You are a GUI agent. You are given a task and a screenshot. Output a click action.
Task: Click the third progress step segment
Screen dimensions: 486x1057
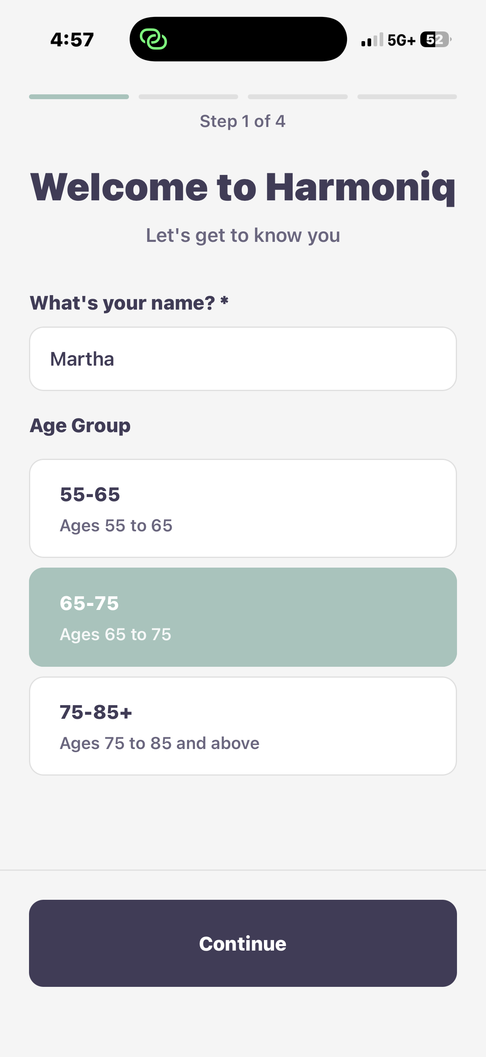pos(298,97)
